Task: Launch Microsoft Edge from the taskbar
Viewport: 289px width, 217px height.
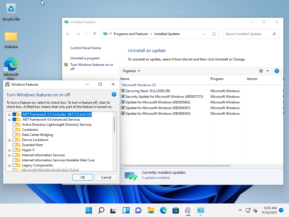Action: coord(163,210)
